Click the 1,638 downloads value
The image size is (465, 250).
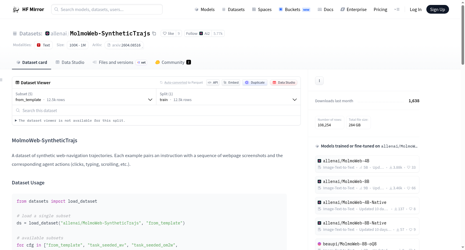tap(414, 101)
